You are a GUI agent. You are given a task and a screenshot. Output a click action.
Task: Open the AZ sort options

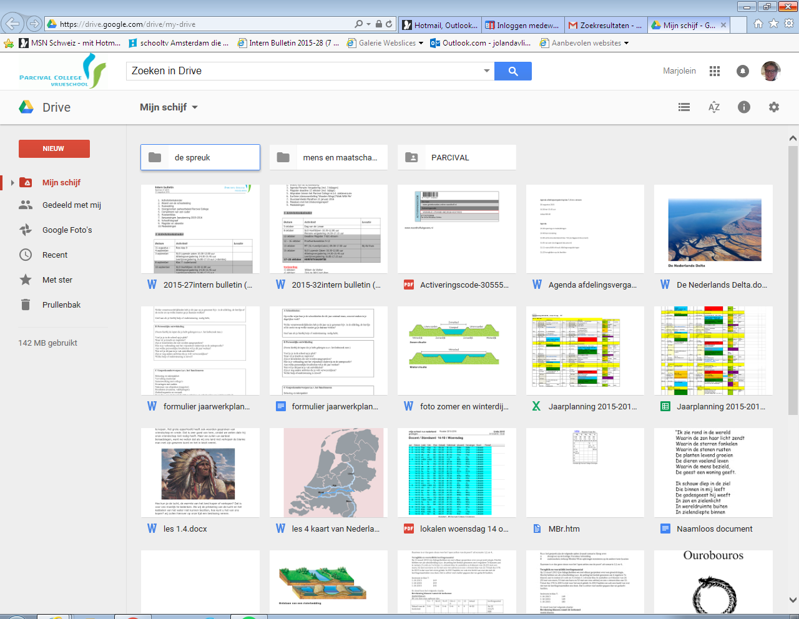coord(714,107)
